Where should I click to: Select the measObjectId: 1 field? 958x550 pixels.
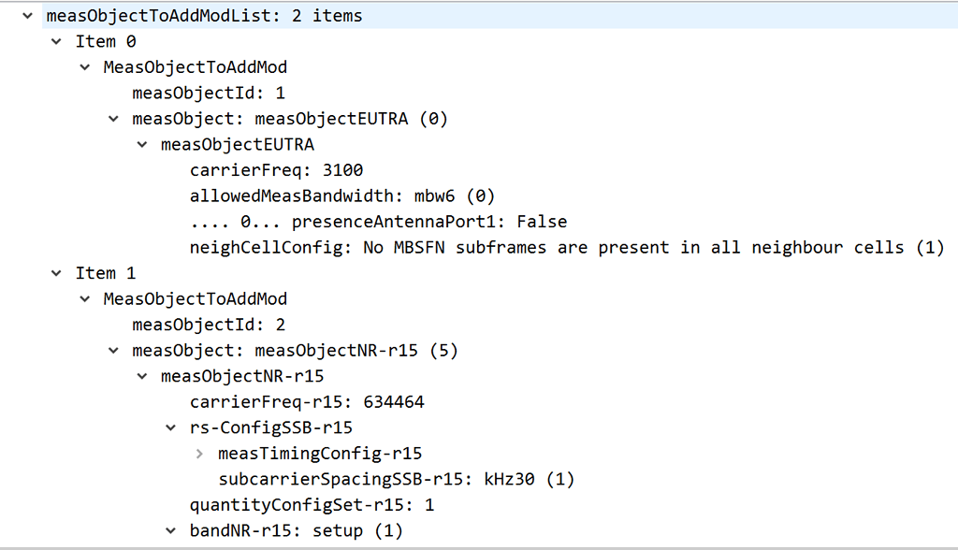(208, 94)
